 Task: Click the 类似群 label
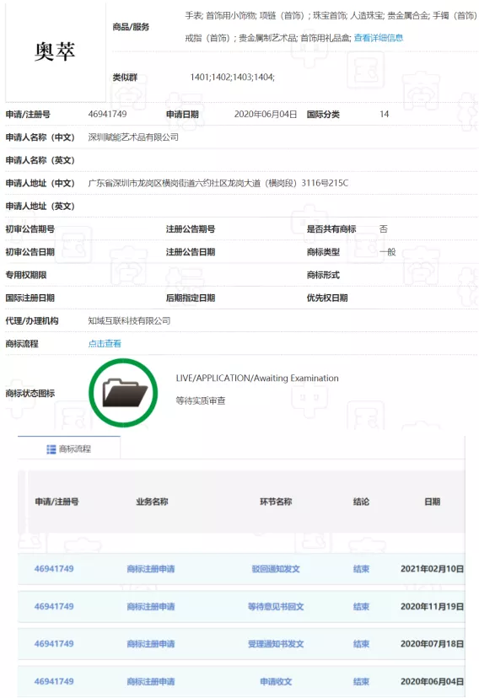pyautogui.click(x=125, y=77)
